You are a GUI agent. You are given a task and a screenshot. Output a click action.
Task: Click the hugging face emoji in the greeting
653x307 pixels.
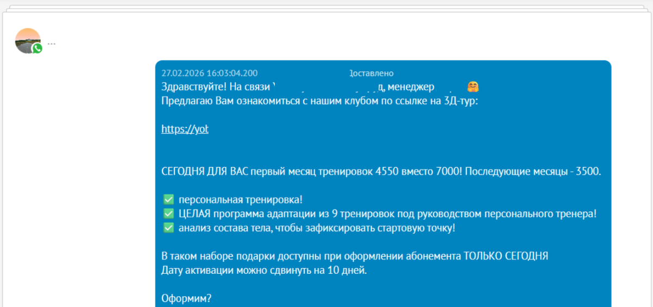click(473, 87)
